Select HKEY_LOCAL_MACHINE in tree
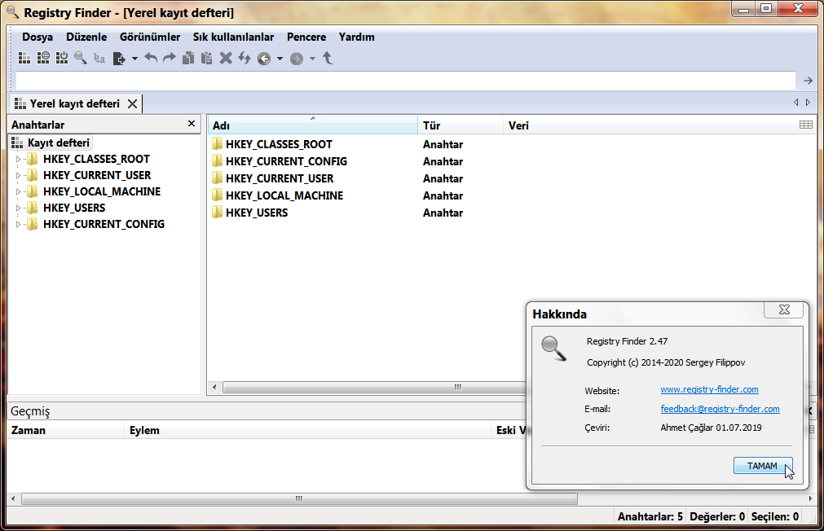Image resolution: width=824 pixels, height=531 pixels. click(101, 191)
